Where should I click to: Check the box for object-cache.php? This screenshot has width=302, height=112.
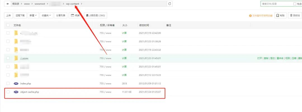click(x=8, y=92)
